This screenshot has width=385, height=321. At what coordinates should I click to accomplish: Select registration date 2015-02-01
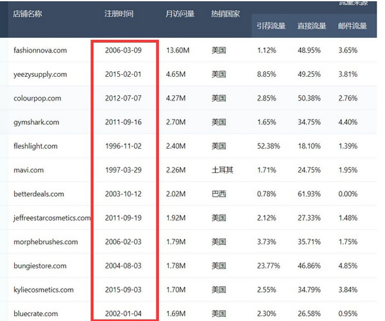[123, 74]
